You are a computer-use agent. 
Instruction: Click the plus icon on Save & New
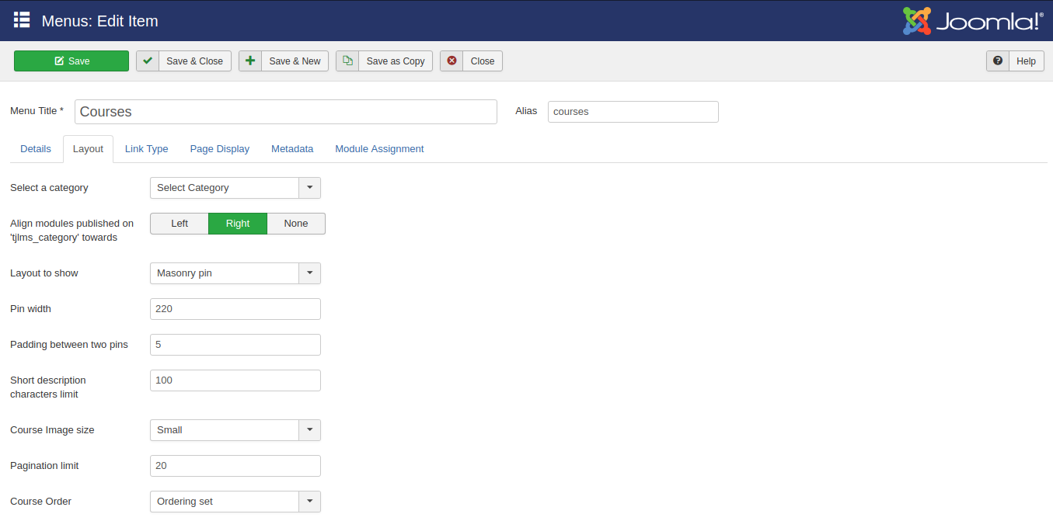click(250, 61)
